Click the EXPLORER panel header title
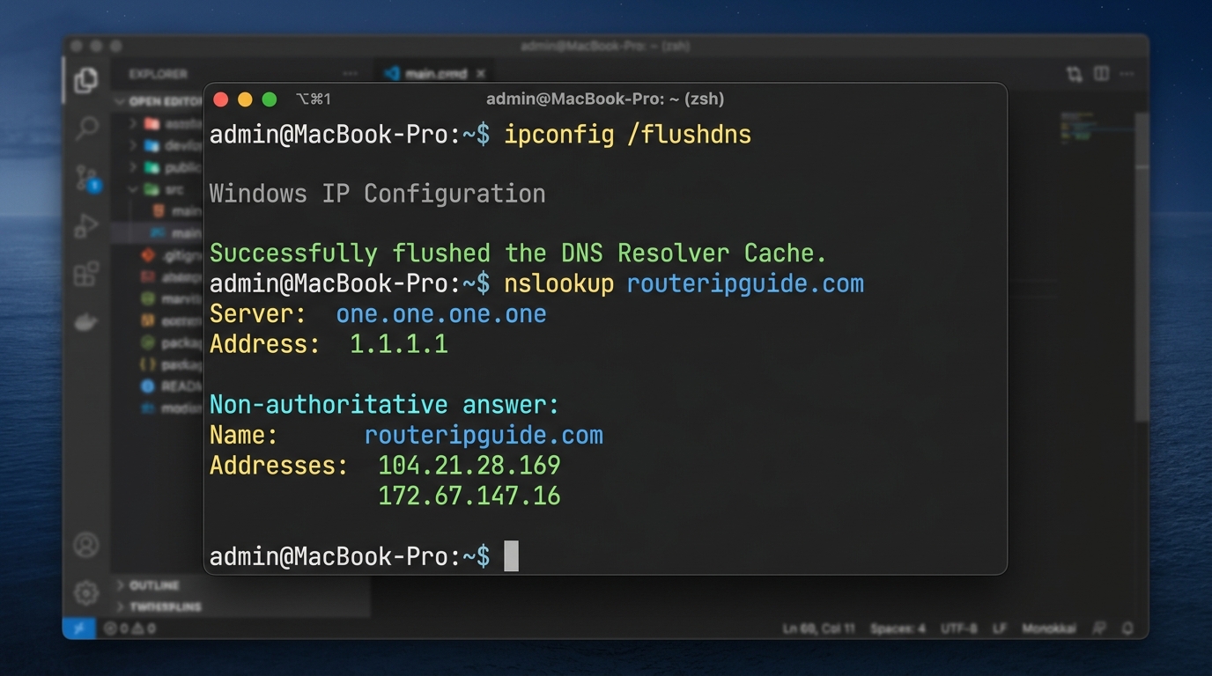This screenshot has height=676, width=1212. coord(158,74)
